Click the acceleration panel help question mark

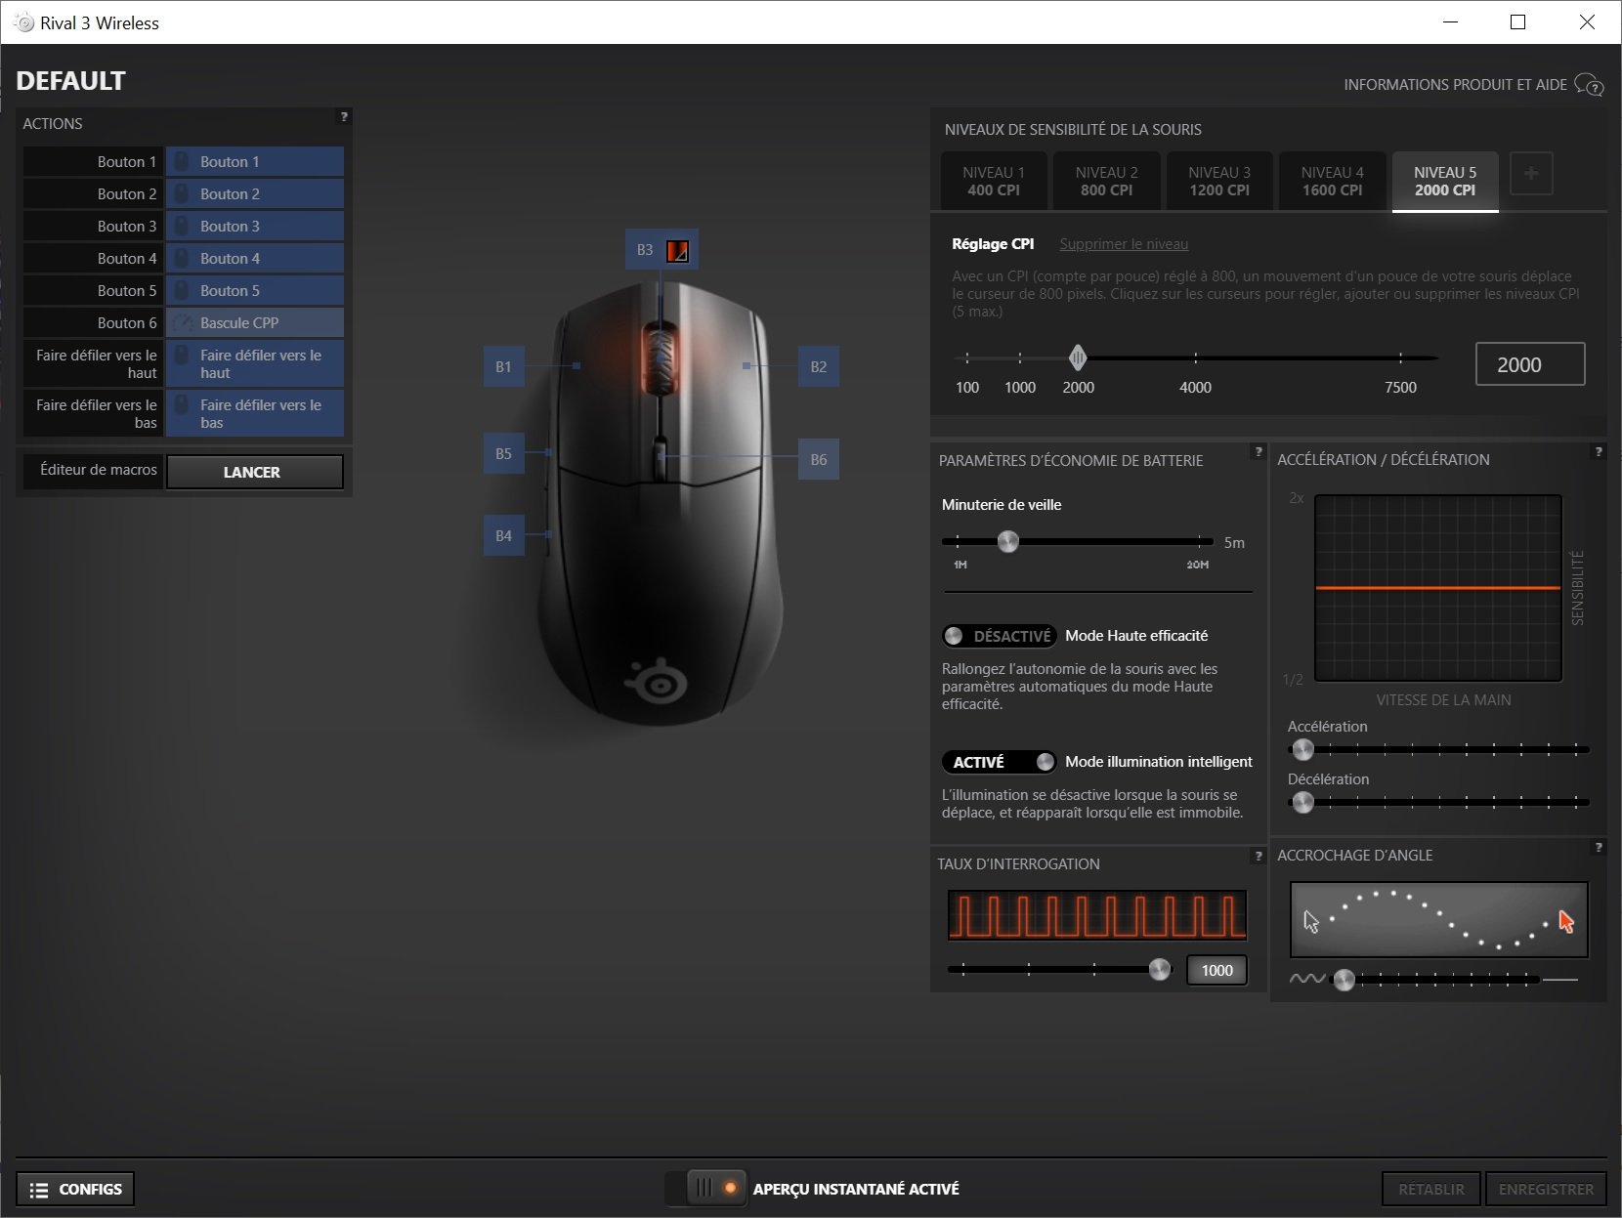[1599, 452]
